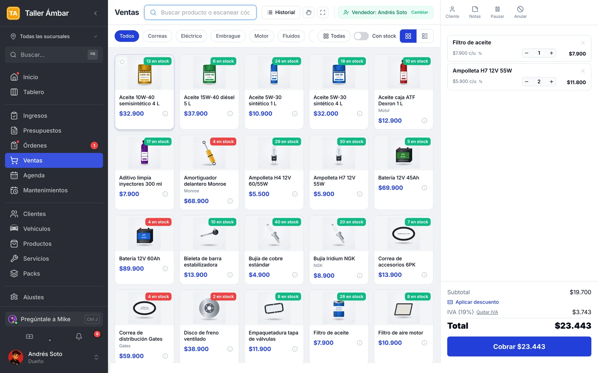The height and width of the screenshot is (373, 598).
Task: Filter by the Fluidos category
Action: (x=291, y=36)
